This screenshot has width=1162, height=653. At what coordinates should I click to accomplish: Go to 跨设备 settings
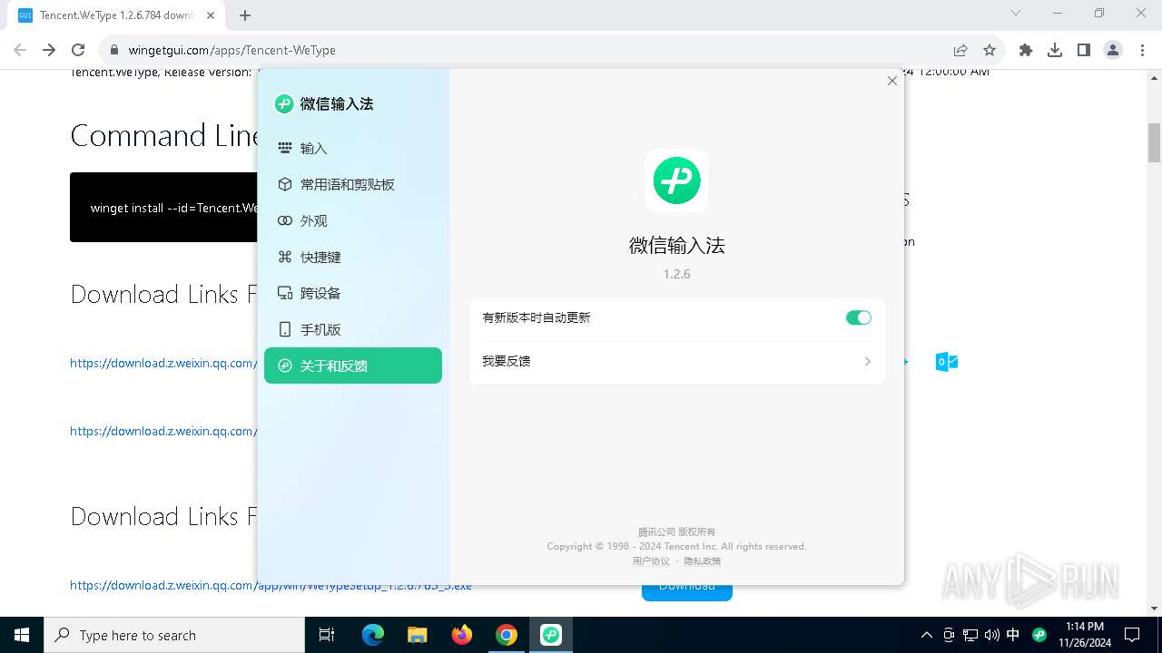point(352,293)
